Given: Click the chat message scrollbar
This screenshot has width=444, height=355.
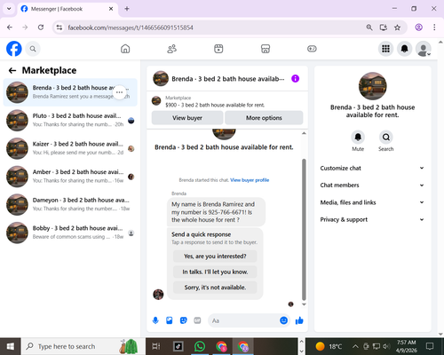Looking at the screenshot, I should click(x=304, y=230).
